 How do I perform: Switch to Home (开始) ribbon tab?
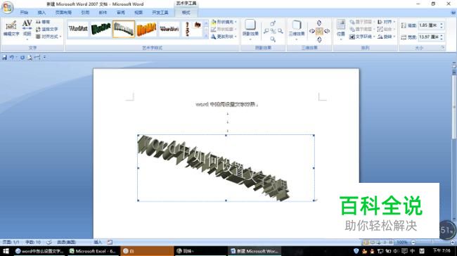[24, 13]
